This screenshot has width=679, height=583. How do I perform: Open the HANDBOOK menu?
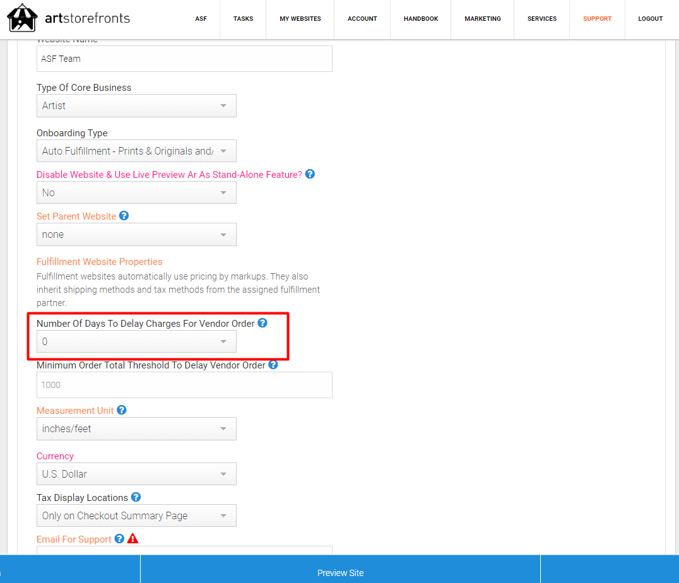tap(421, 19)
